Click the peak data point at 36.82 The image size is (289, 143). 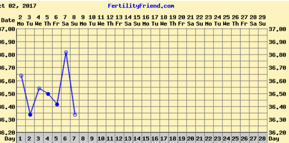pos(66,52)
